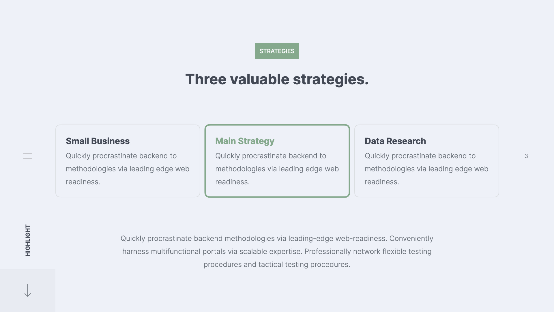
Task: Open the hamburger menu icon
Action: [28, 156]
